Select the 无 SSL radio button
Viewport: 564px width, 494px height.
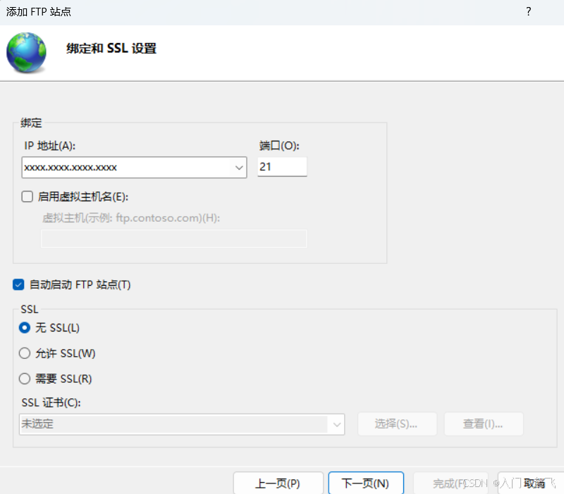pos(25,328)
